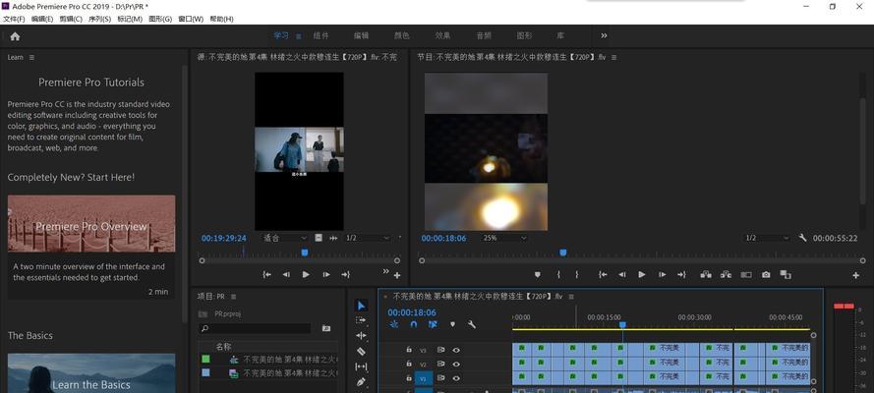This screenshot has height=393, width=874.
Task: Select the Pen tool
Action: click(x=361, y=382)
